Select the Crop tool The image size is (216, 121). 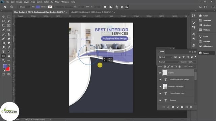pyautogui.click(x=3, y=26)
